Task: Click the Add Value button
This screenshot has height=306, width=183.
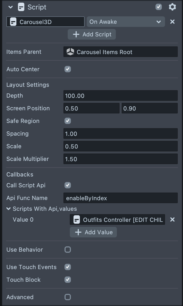Action: tap(93, 232)
